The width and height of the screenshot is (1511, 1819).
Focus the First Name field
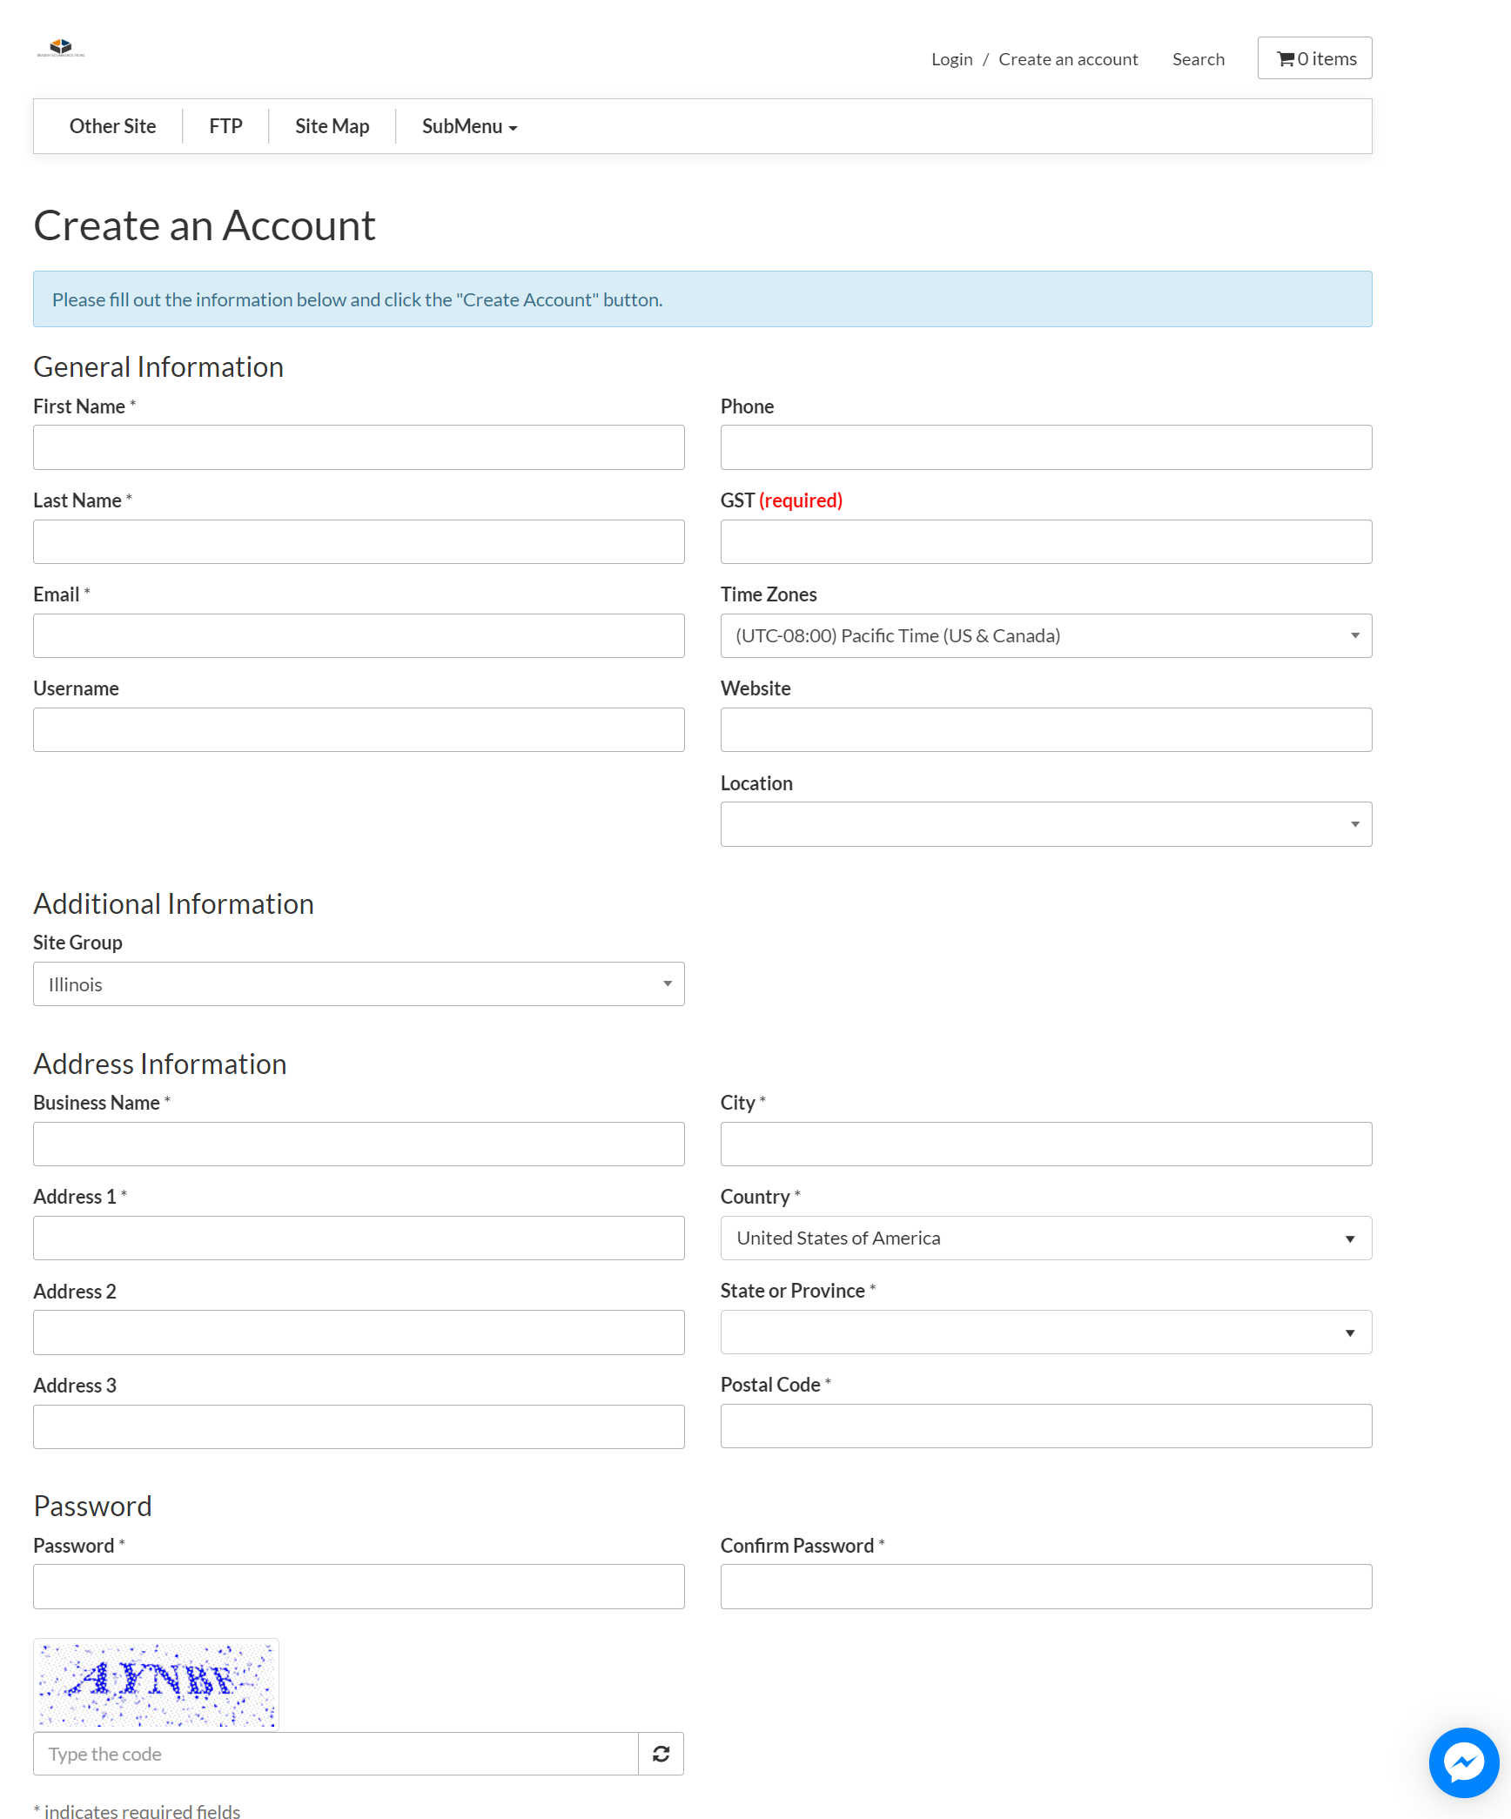(x=359, y=447)
